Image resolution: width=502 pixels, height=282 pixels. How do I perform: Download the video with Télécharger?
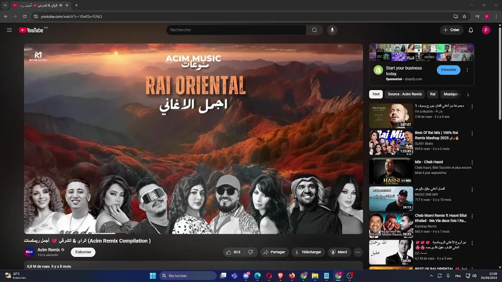(x=308, y=252)
